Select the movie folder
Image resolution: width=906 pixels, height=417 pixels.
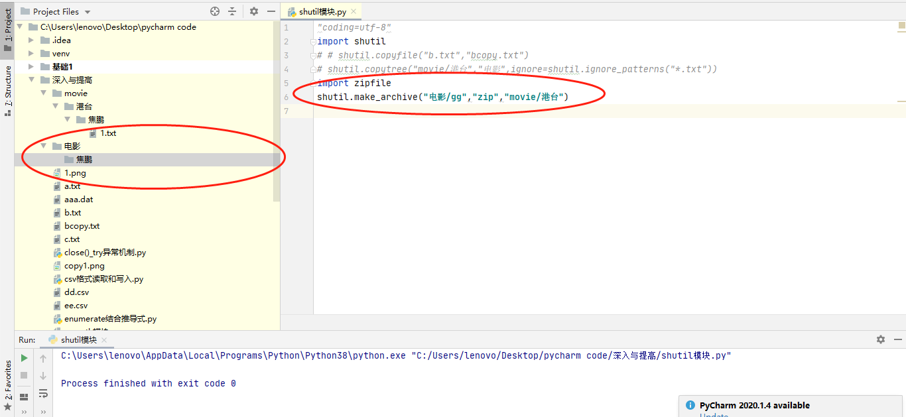coord(70,93)
